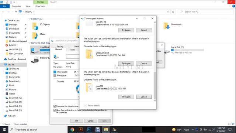Switch to Tools tab in Properties
Screen dimensions: 236x133
[72, 50]
